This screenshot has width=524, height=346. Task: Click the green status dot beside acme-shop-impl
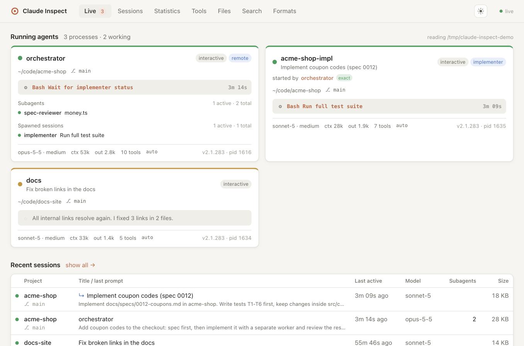point(275,62)
